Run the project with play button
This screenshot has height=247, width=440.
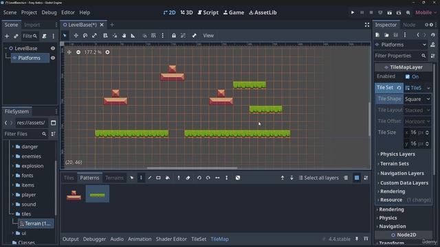[x=353, y=12]
